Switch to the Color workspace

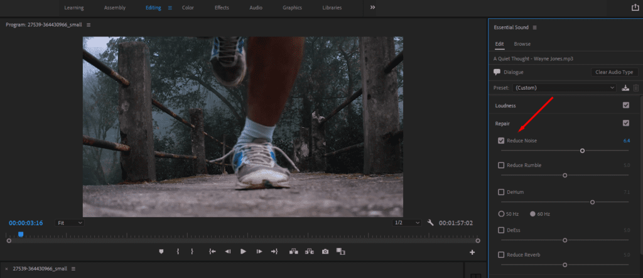pos(188,8)
